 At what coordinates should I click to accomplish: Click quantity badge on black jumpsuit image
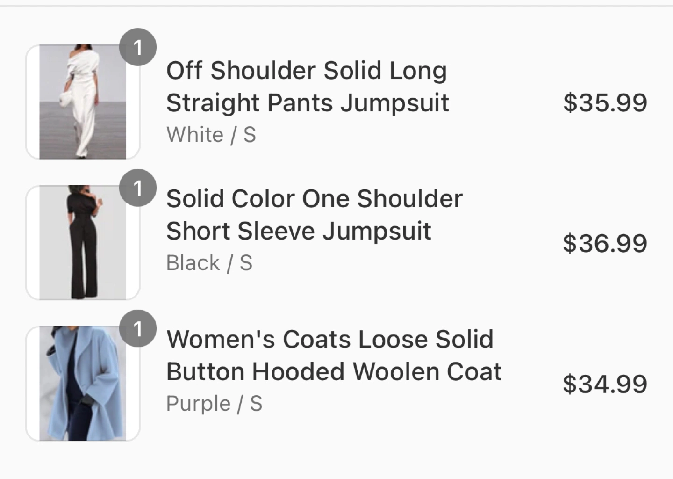click(138, 188)
